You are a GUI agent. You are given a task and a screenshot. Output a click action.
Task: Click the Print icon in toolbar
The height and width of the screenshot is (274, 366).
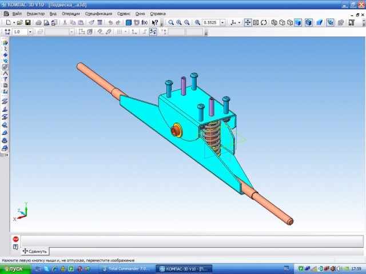(38, 23)
